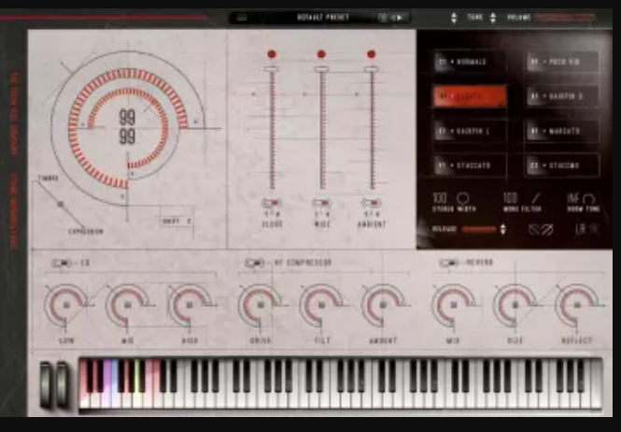Click the Release stepper arrows

pos(503,229)
